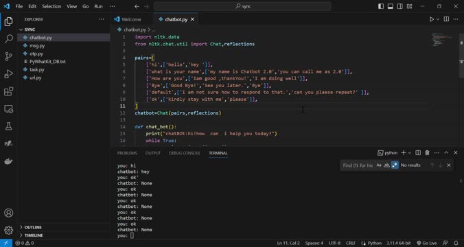This screenshot has width=464, height=247.
Task: Switch to the DEBUG CONSOLE tab
Action: click(185, 153)
